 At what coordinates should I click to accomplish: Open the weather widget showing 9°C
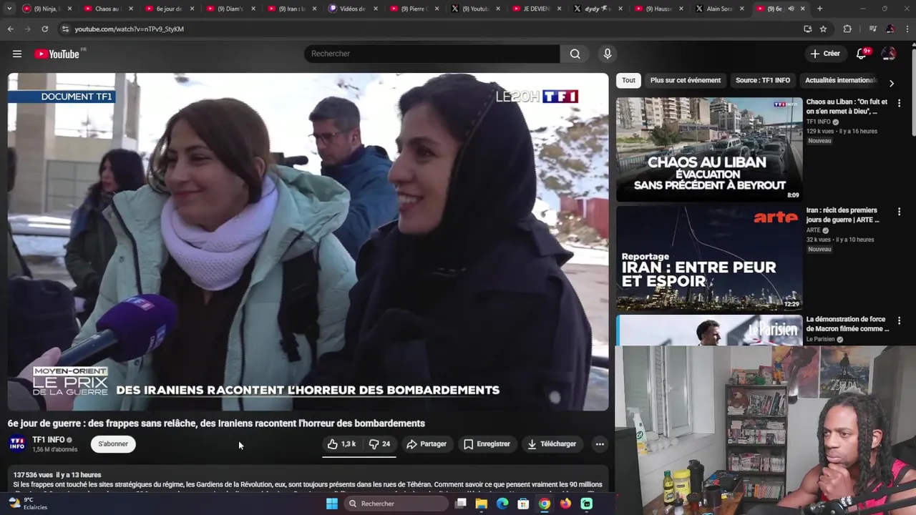(27, 504)
